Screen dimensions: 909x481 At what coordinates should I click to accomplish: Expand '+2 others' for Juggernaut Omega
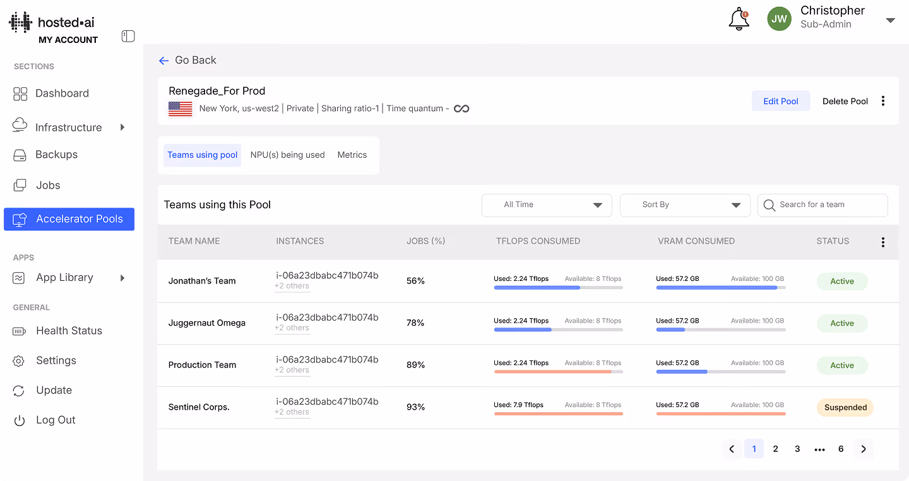pos(292,328)
